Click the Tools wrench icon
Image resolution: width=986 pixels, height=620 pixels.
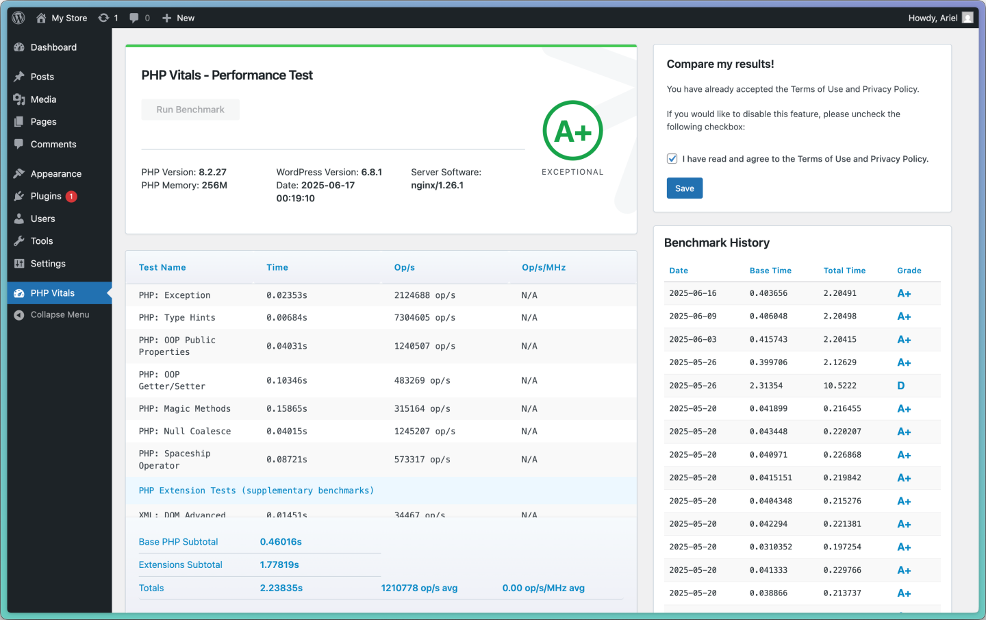tap(19, 241)
